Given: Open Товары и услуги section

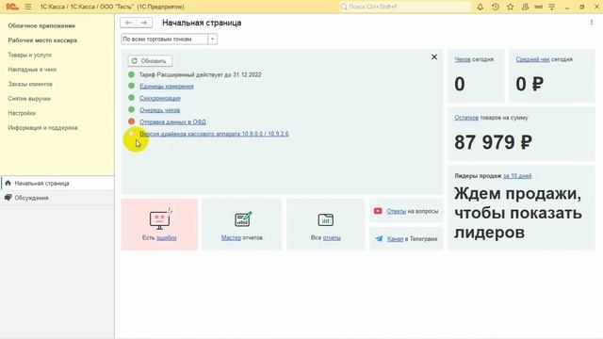Looking at the screenshot, I should [x=29, y=55].
